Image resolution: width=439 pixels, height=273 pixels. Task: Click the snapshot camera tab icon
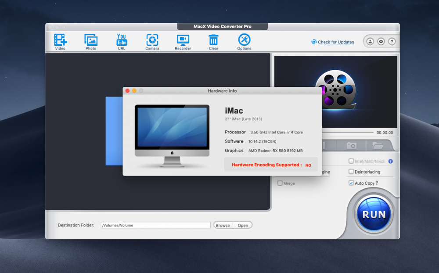[x=351, y=146]
